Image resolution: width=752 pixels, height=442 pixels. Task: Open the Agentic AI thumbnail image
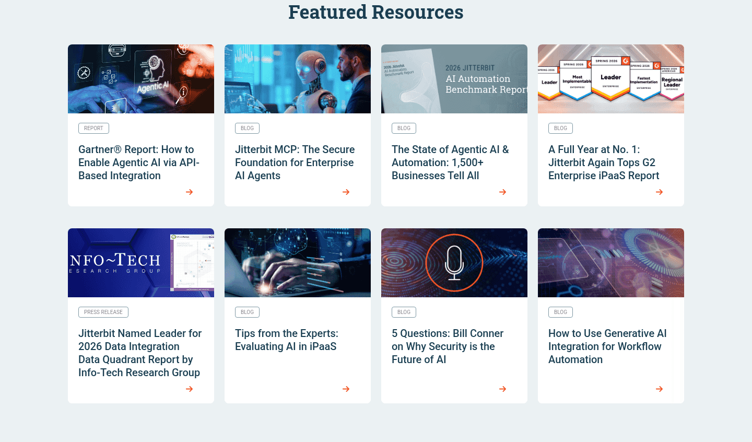coord(141,79)
